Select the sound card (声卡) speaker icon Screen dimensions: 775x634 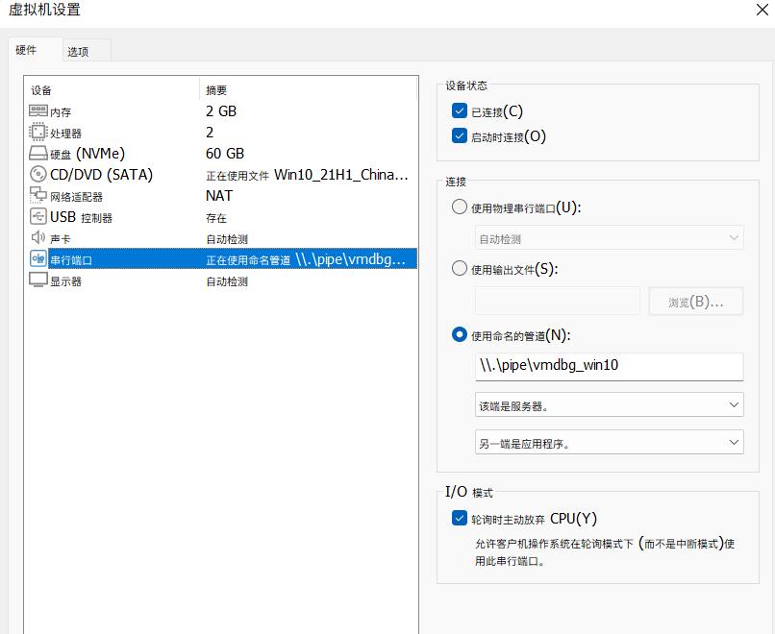pyautogui.click(x=38, y=237)
